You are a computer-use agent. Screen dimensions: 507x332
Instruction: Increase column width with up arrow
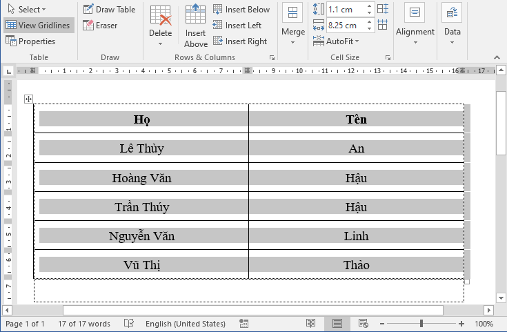369,22
